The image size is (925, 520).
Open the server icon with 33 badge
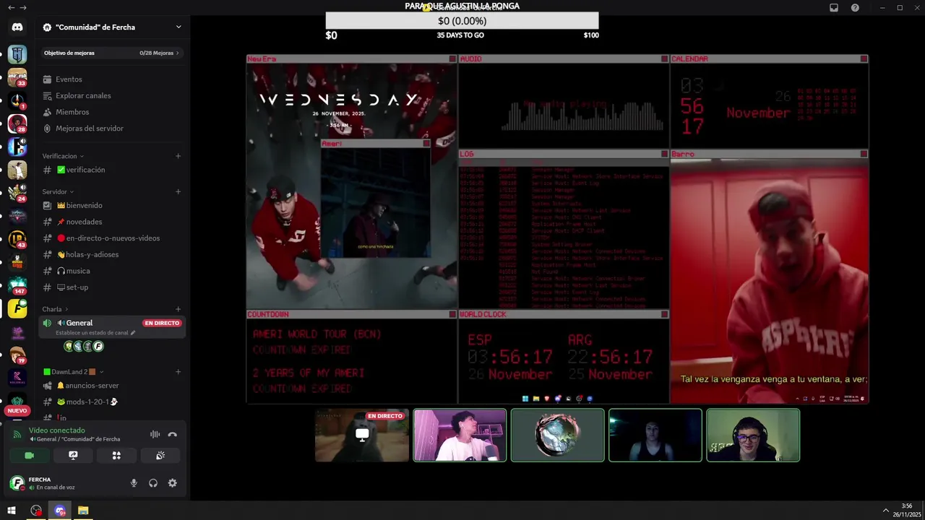17,77
